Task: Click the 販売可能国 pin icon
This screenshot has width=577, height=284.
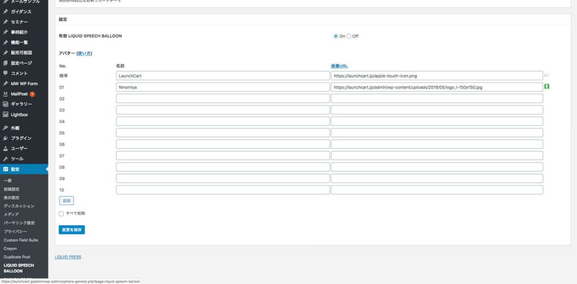Action: pos(5,53)
